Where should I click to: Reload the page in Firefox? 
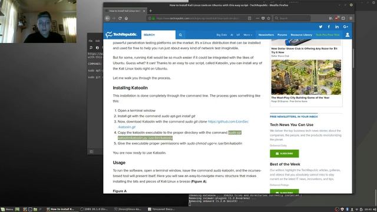point(120,18)
